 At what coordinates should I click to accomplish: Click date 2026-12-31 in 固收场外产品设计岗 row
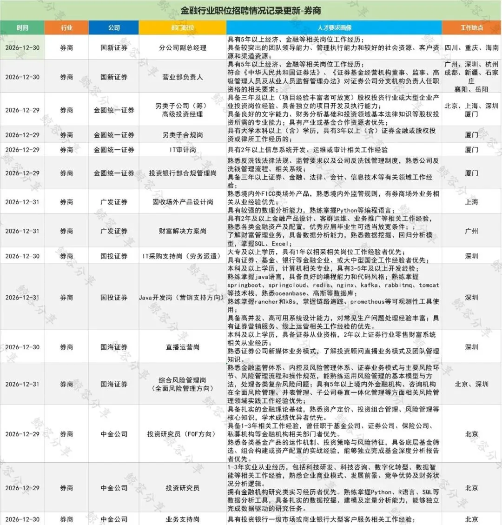22,202
